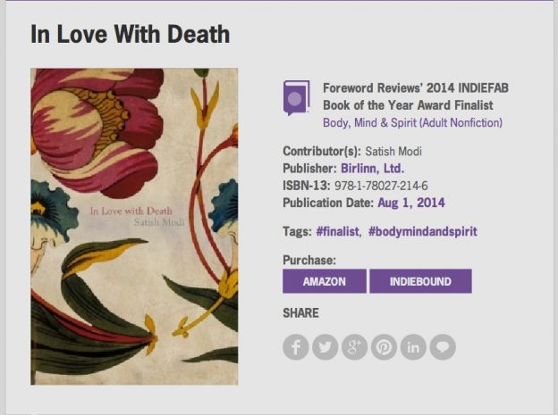Image resolution: width=558 pixels, height=415 pixels.
Task: Open the Body, Mind & Spirit category link
Action: [x=412, y=123]
